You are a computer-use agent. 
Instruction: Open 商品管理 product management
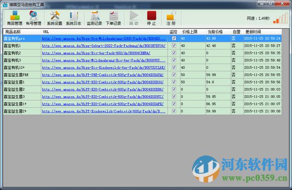pyautogui.click(x=15, y=18)
